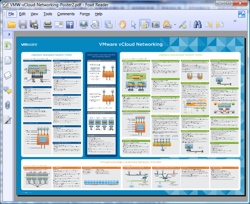Select the Select Text tool
This screenshot has height=204, width=250.
pyautogui.click(x=145, y=25)
